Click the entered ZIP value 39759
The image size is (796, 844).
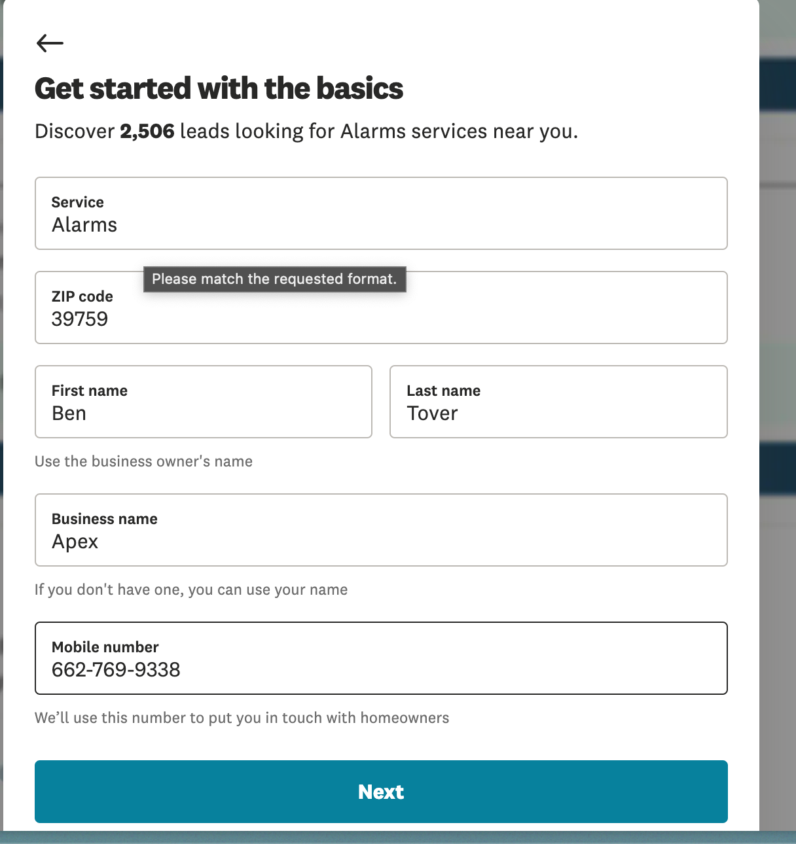(x=80, y=319)
